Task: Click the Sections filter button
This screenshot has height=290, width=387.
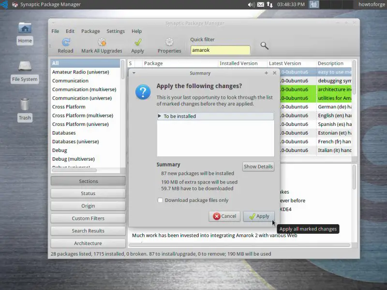Action: coord(88,181)
